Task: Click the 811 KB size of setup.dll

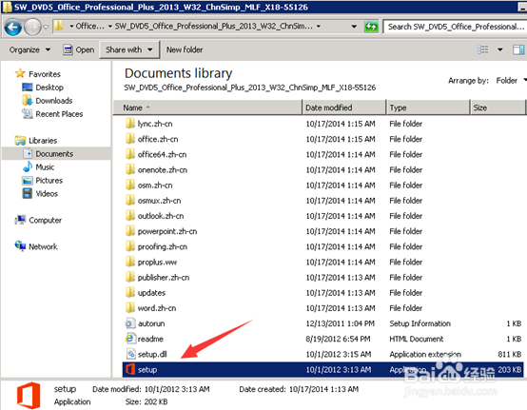Action: [510, 354]
